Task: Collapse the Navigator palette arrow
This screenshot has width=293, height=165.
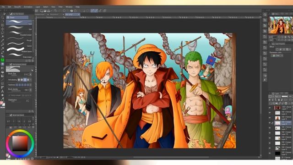Action: (270, 14)
